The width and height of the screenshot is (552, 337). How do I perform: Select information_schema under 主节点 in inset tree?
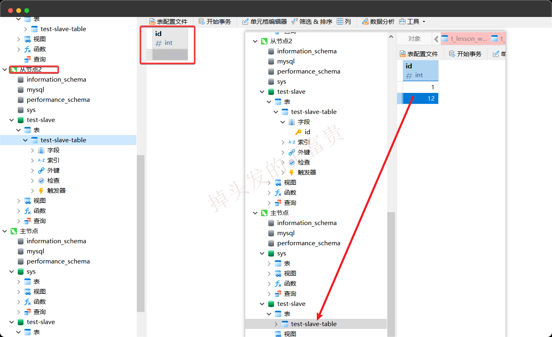[x=307, y=223]
